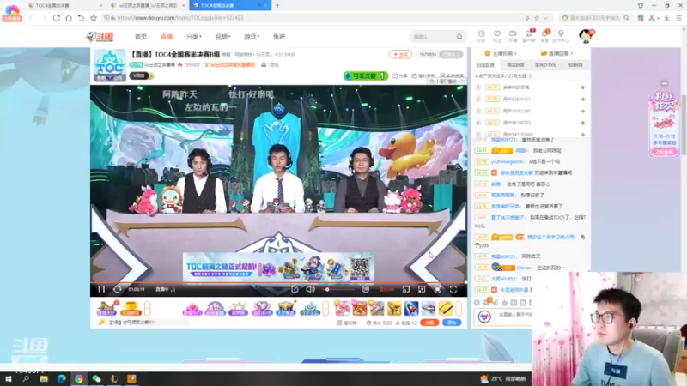Click the TOC channel avatar thumbnail
The image size is (687, 386).
click(110, 65)
